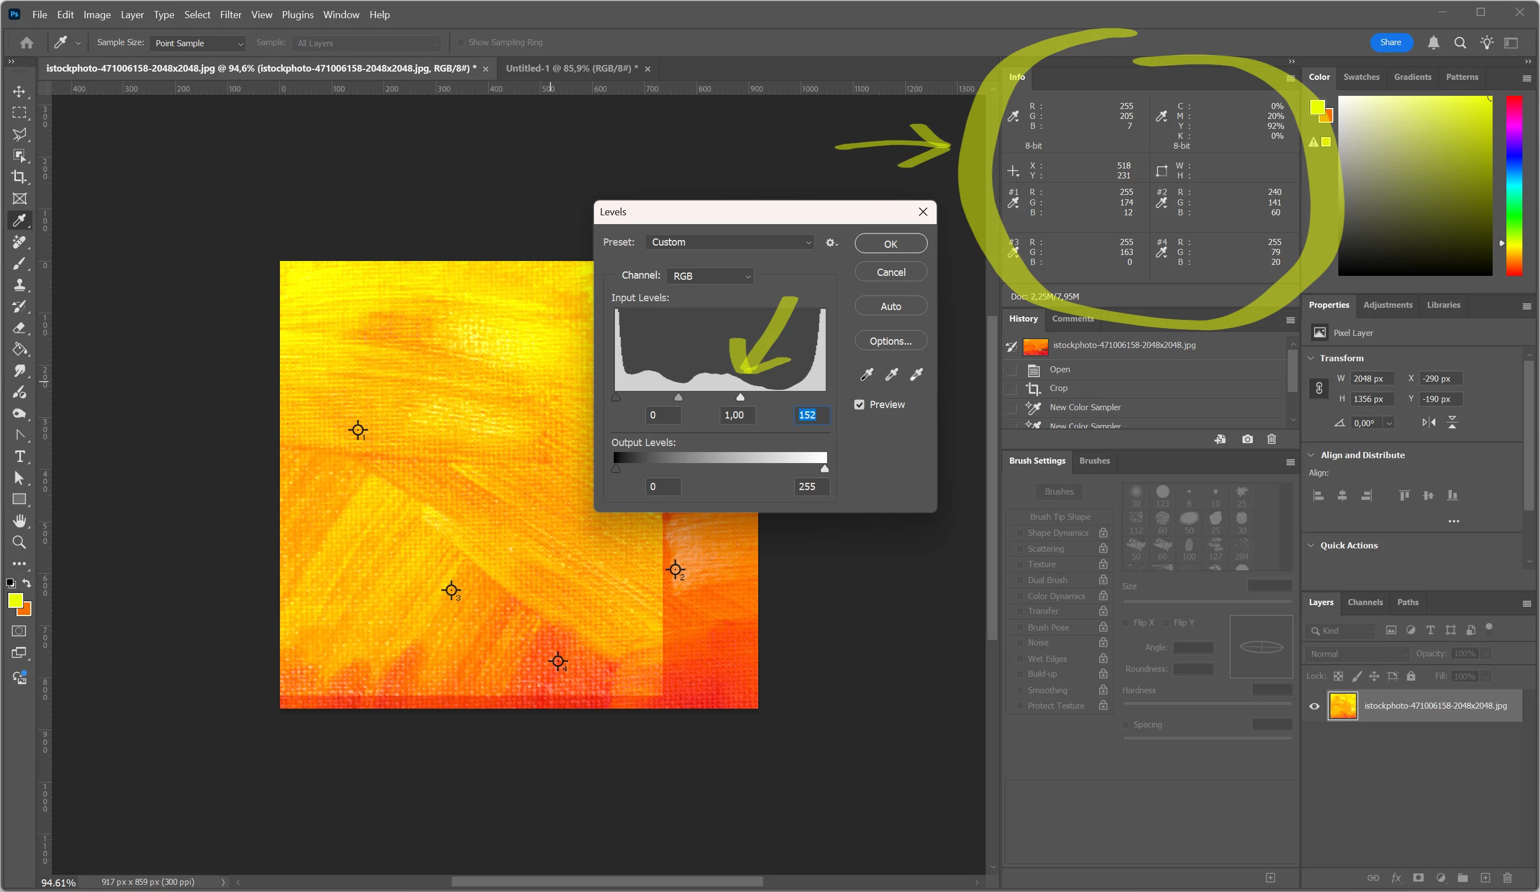Viewport: 1540px width, 892px height.
Task: Pick the Zoom tool
Action: coord(19,542)
